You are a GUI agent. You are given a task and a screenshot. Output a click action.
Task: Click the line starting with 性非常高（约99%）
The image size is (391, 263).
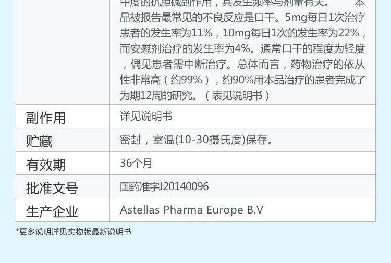[x=242, y=80]
